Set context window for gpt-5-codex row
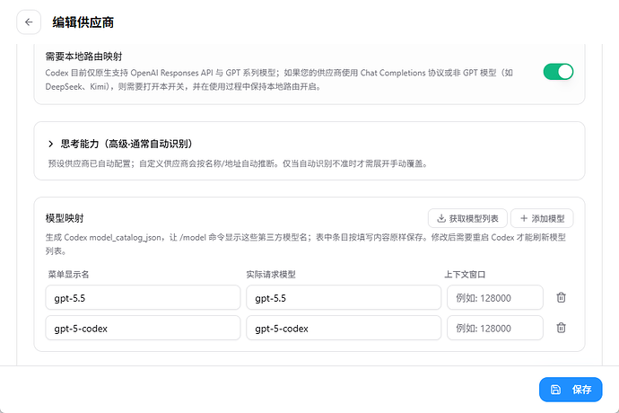619x413 pixels. pyautogui.click(x=495, y=328)
